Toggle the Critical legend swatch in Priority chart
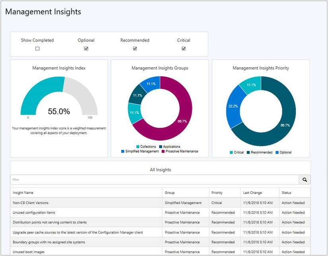 (x=231, y=153)
